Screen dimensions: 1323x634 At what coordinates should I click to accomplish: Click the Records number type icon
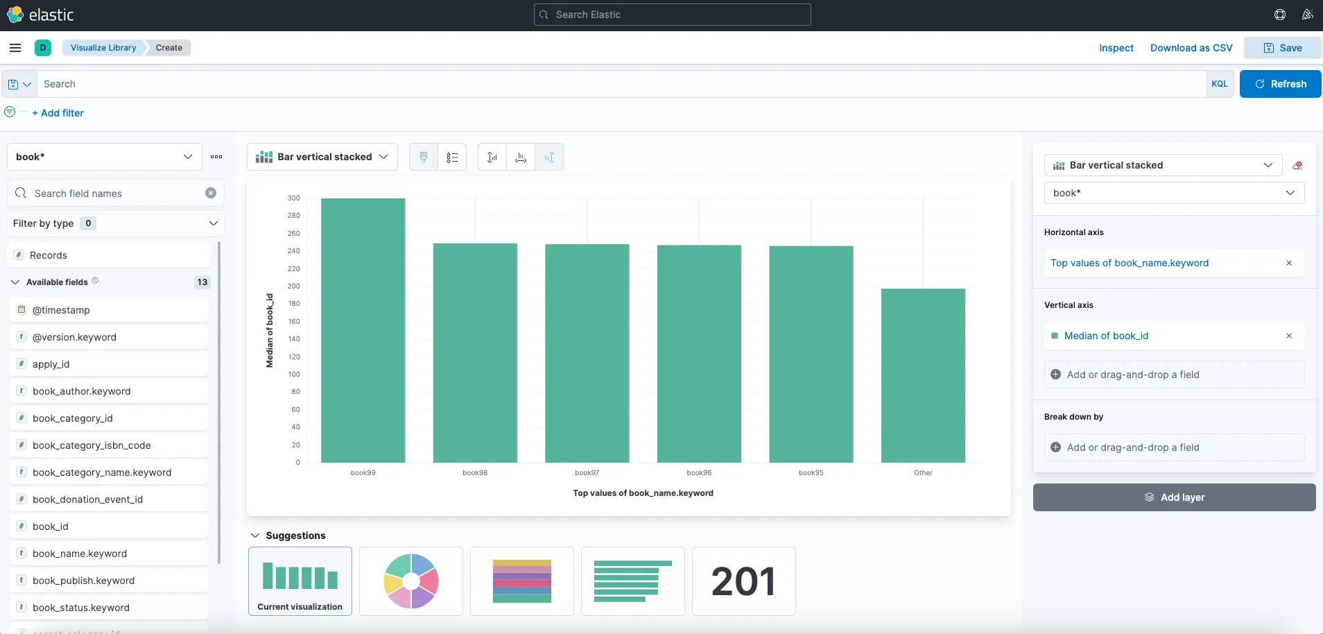coord(19,255)
